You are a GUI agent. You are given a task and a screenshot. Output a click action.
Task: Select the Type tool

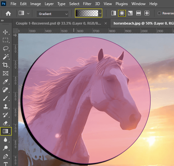click(5, 164)
